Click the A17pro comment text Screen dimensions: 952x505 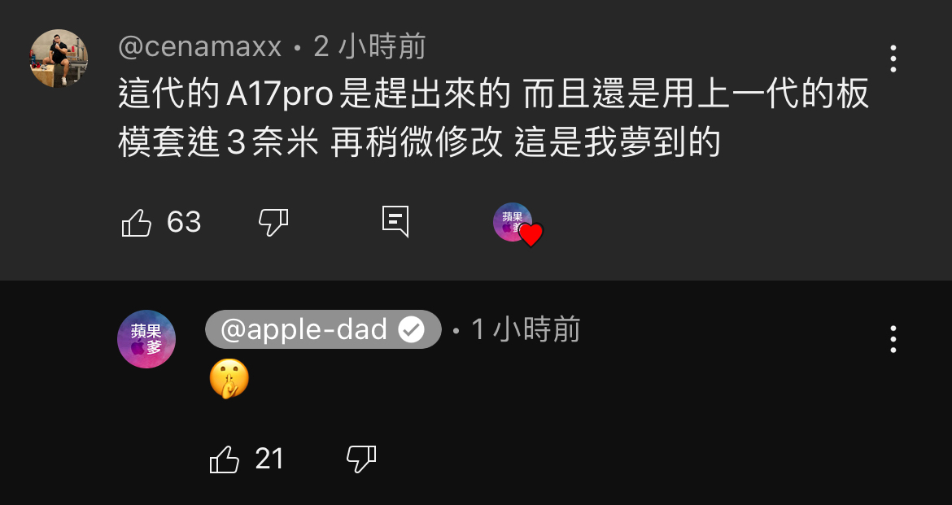pyautogui.click(x=493, y=94)
